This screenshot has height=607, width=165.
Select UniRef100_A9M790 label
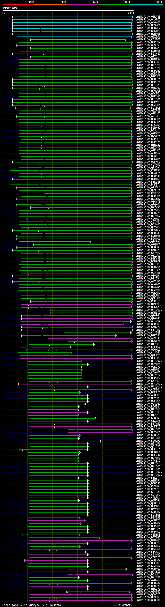(x=148, y=480)
